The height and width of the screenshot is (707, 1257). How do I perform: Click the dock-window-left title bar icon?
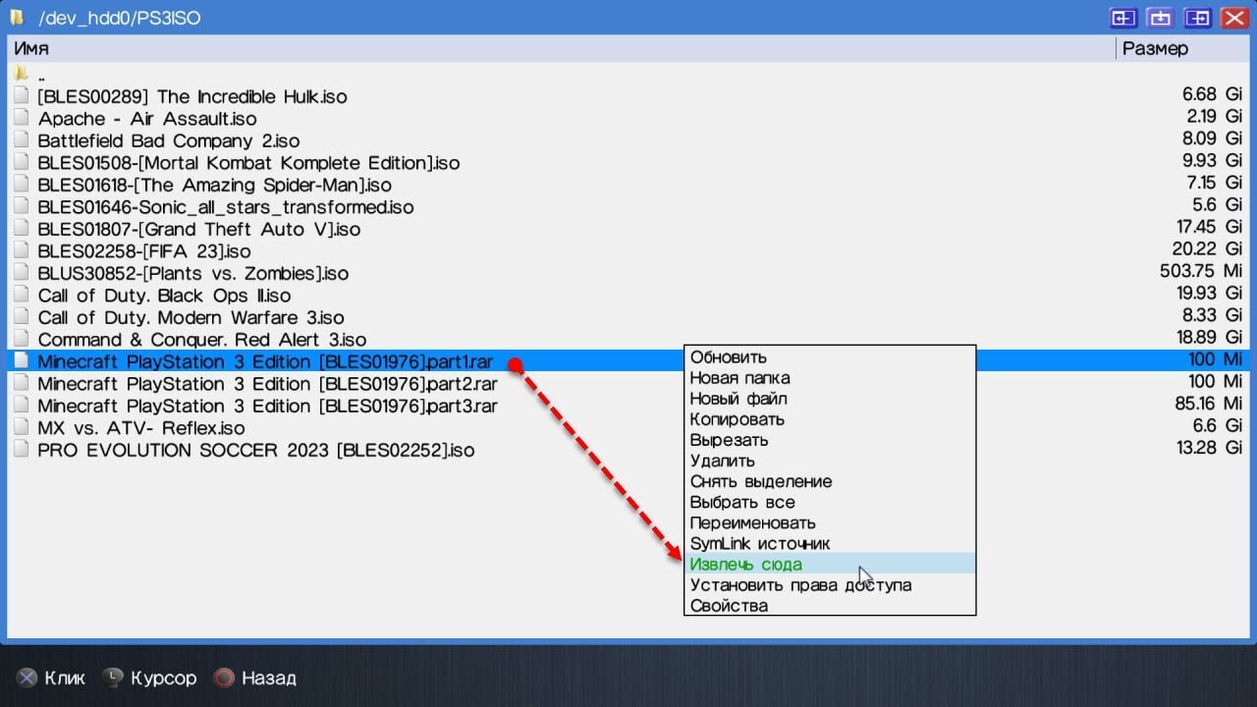point(1122,18)
